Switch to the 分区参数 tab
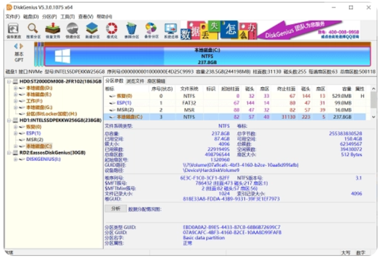The height and width of the screenshot is (260, 382). click(114, 81)
